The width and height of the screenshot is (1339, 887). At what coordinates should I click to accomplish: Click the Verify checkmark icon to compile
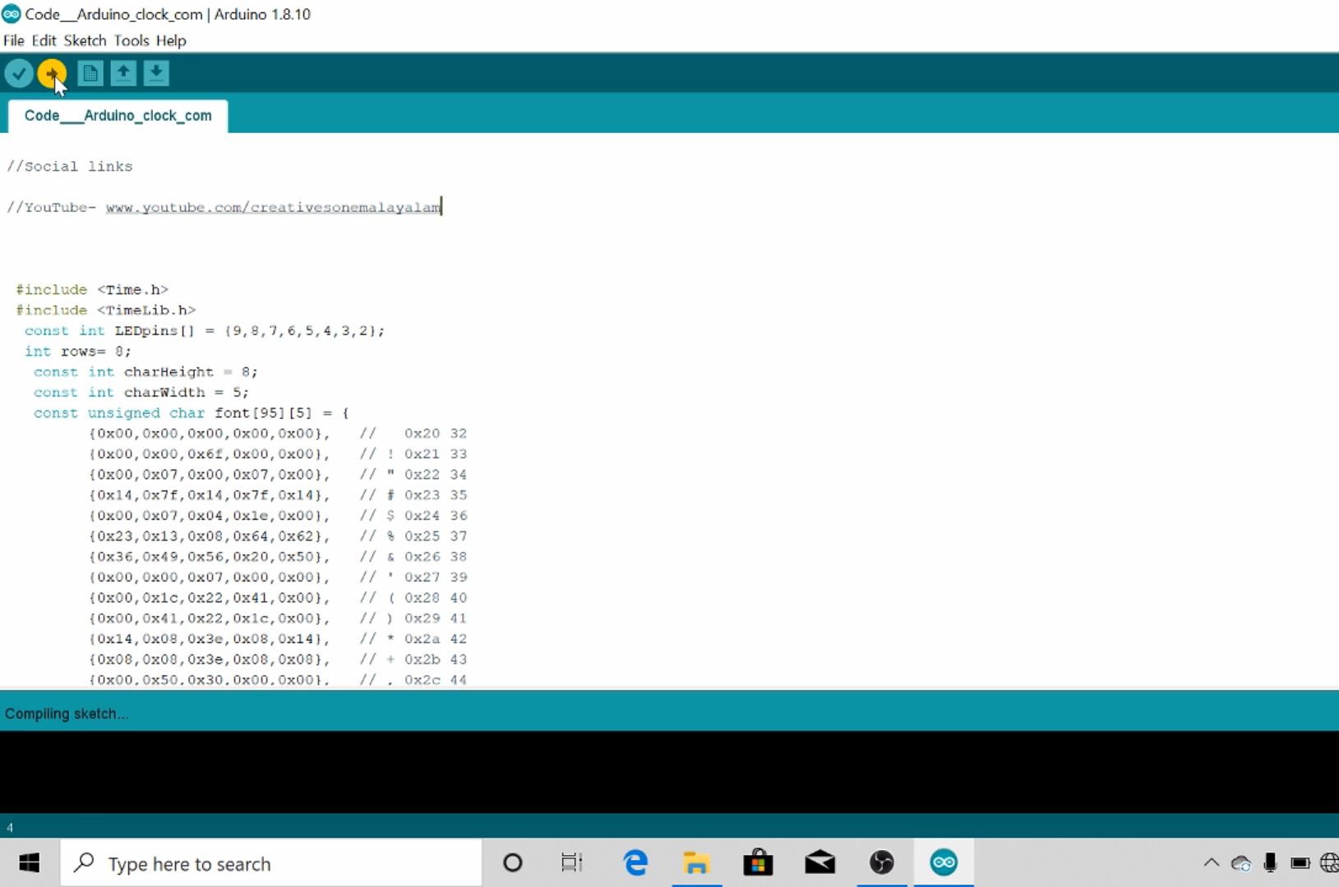point(18,73)
